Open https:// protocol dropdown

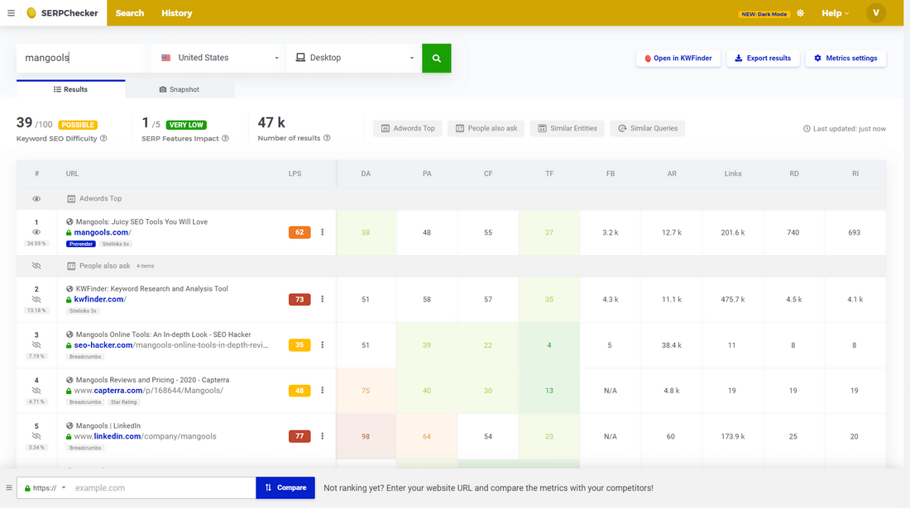click(x=45, y=487)
